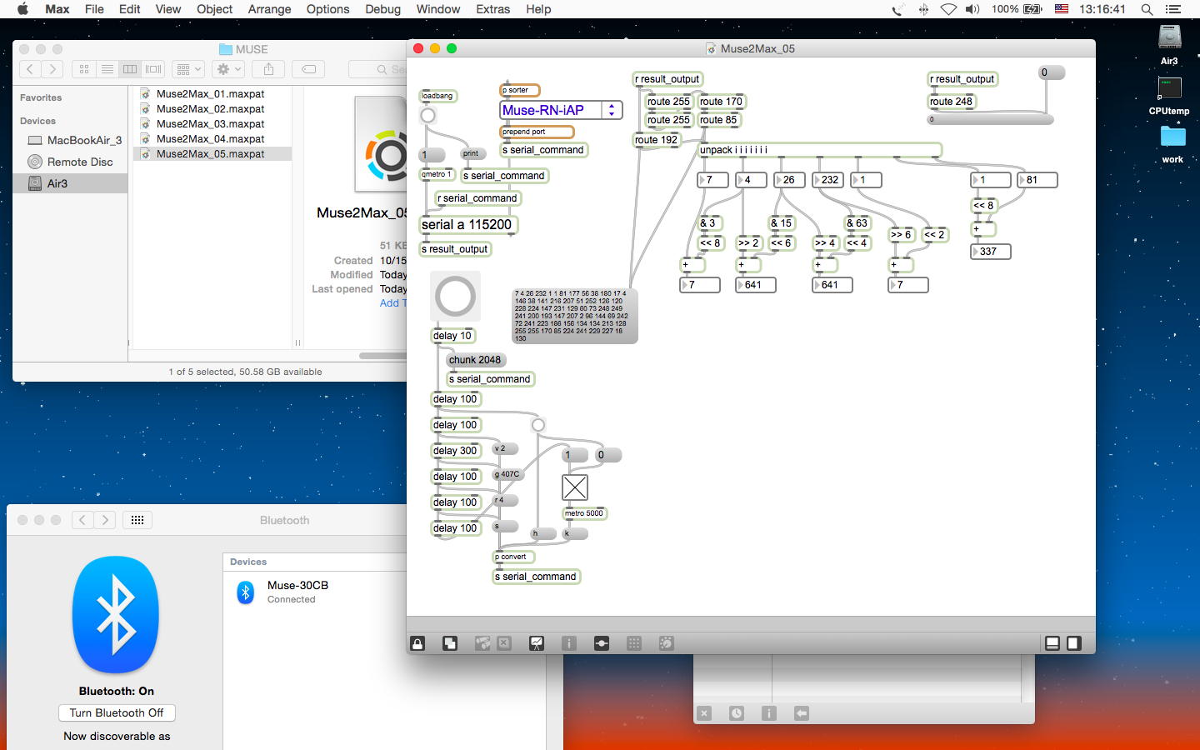Show the bottom toolbar panel icon
The height and width of the screenshot is (750, 1200).
pyautogui.click(x=1052, y=643)
